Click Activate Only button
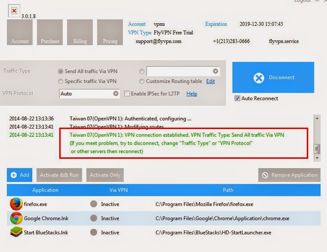The height and width of the screenshot is (252, 327). [105, 175]
